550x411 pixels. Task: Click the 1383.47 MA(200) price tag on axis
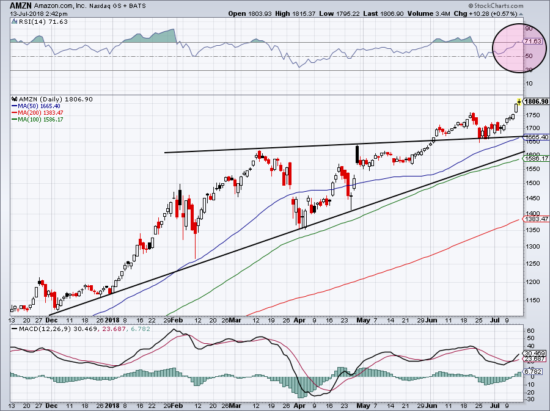pyautogui.click(x=537, y=219)
